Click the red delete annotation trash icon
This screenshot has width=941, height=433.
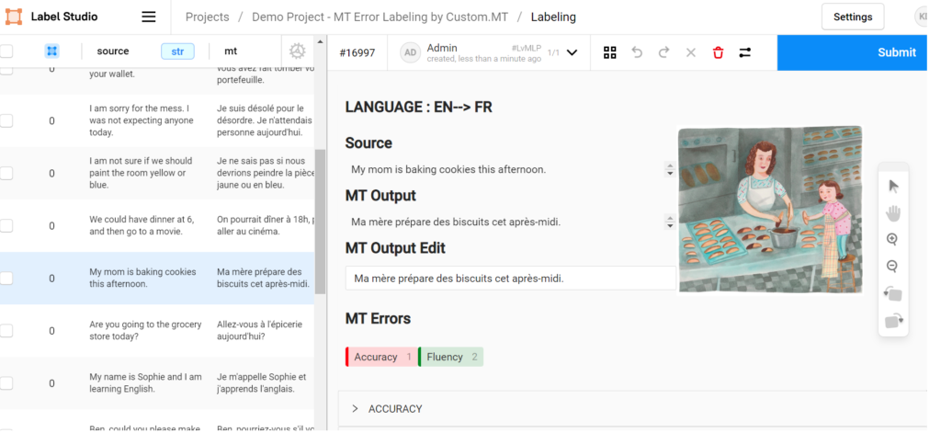tap(718, 52)
